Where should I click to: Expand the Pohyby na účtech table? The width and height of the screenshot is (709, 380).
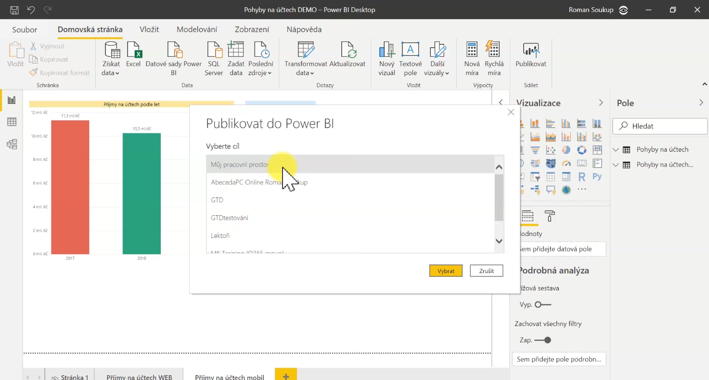[x=616, y=150]
